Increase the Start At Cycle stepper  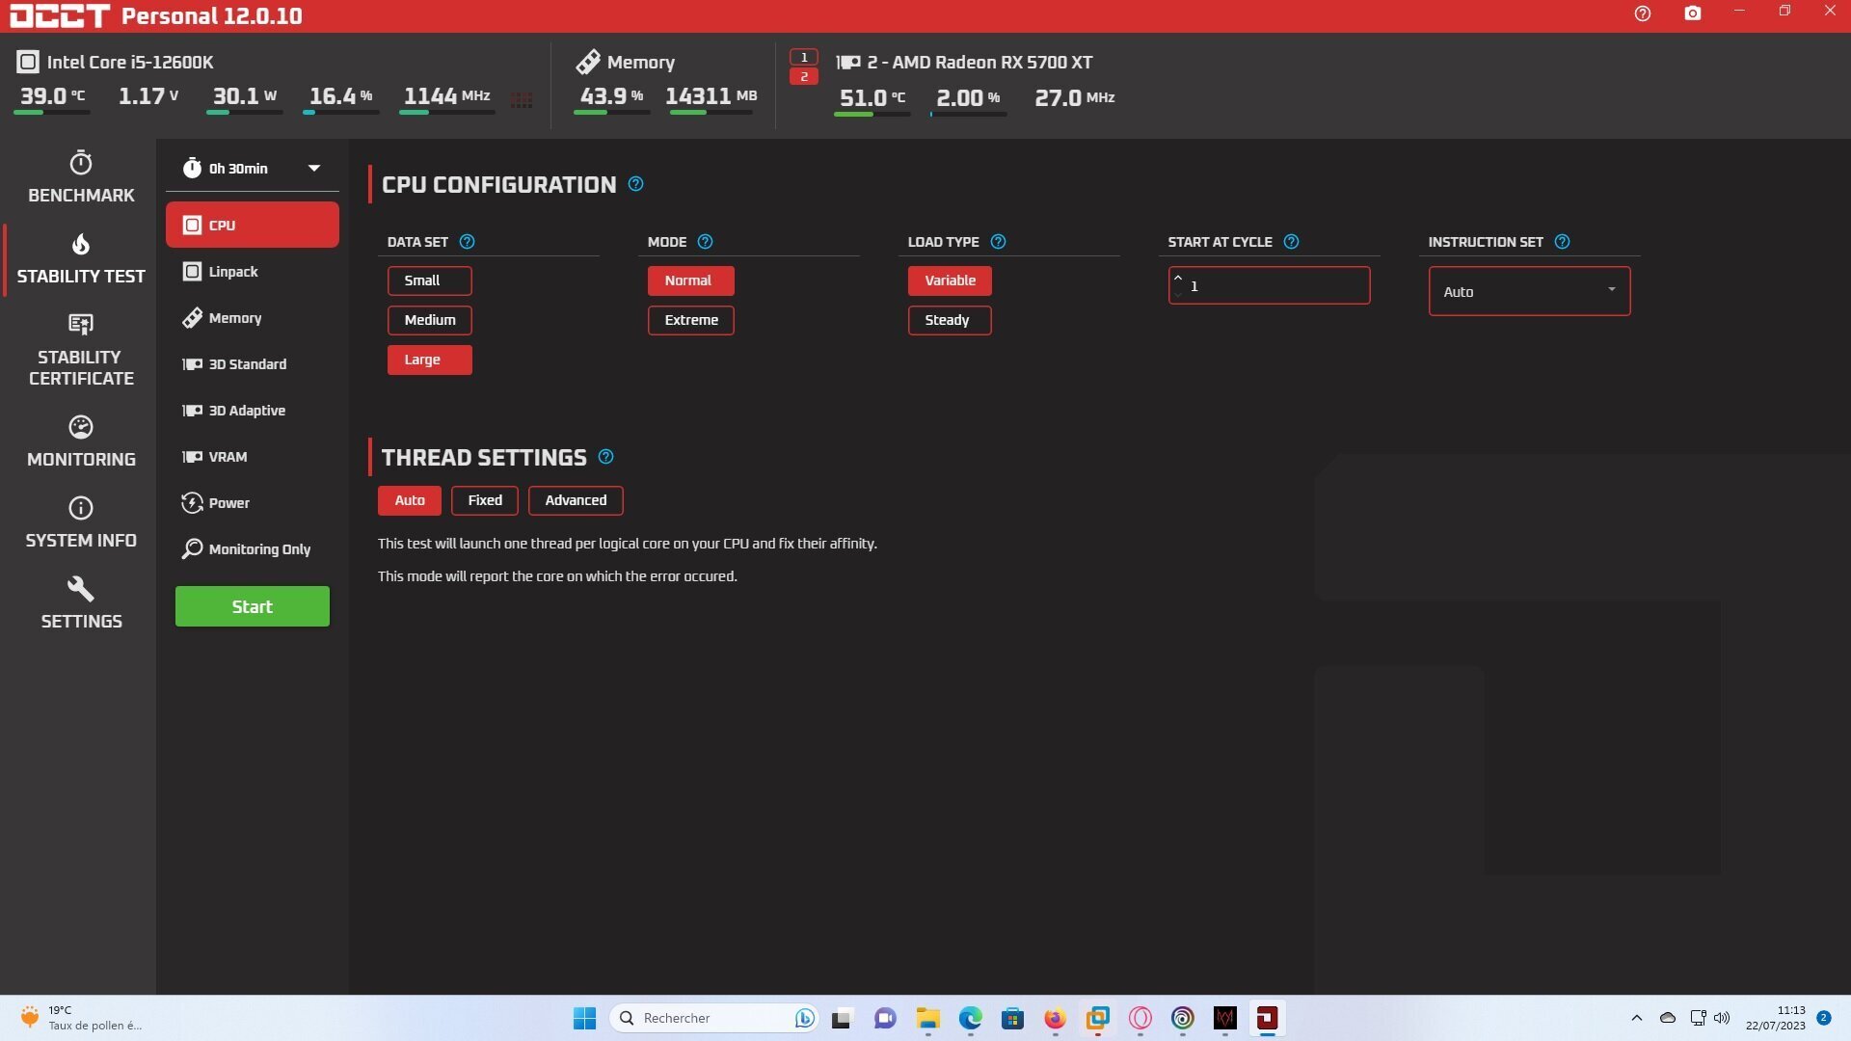pyautogui.click(x=1178, y=279)
